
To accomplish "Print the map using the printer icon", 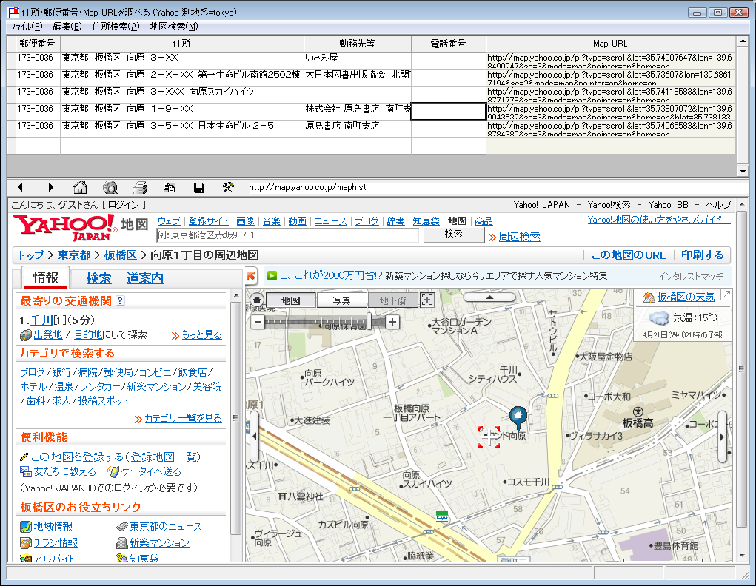I will click(x=140, y=187).
